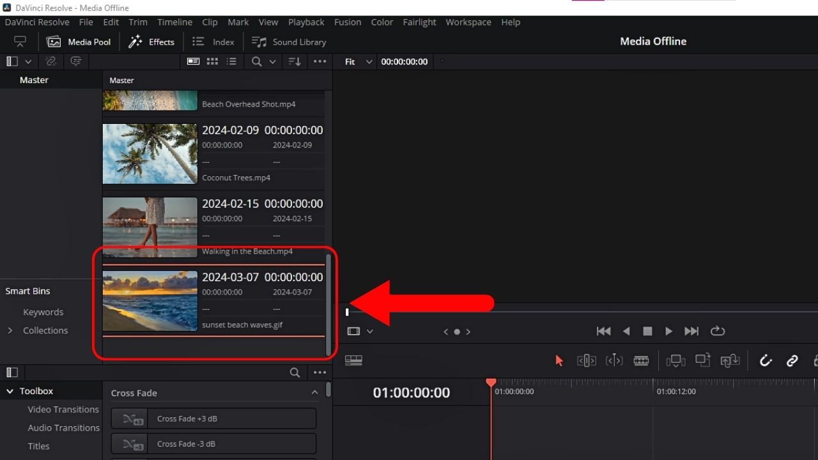Select the Blade Edit mode tool
The width and height of the screenshot is (818, 460).
click(x=641, y=360)
